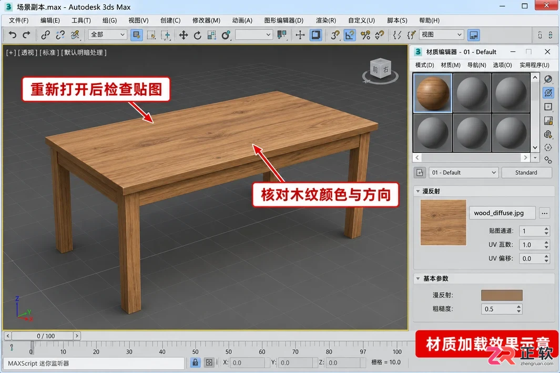Choose the rectangular selection region tool
Image resolution: width=560 pixels, height=373 pixels.
166,35
